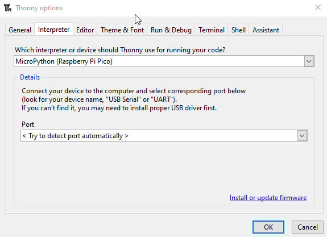
Task: Select the Shell tab
Action: click(x=238, y=30)
